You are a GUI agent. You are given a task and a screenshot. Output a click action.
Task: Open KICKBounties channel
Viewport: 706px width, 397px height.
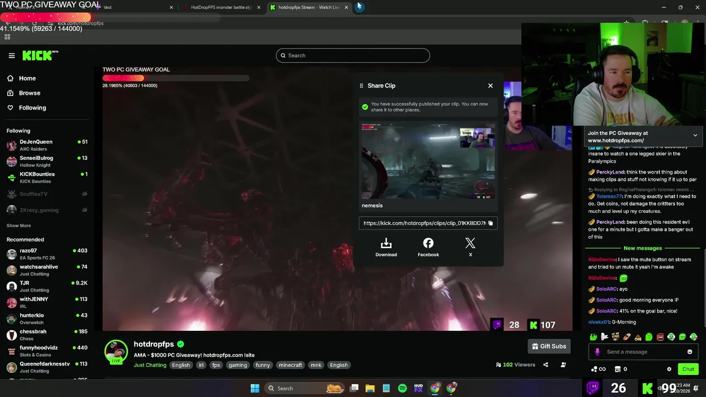tap(47, 178)
